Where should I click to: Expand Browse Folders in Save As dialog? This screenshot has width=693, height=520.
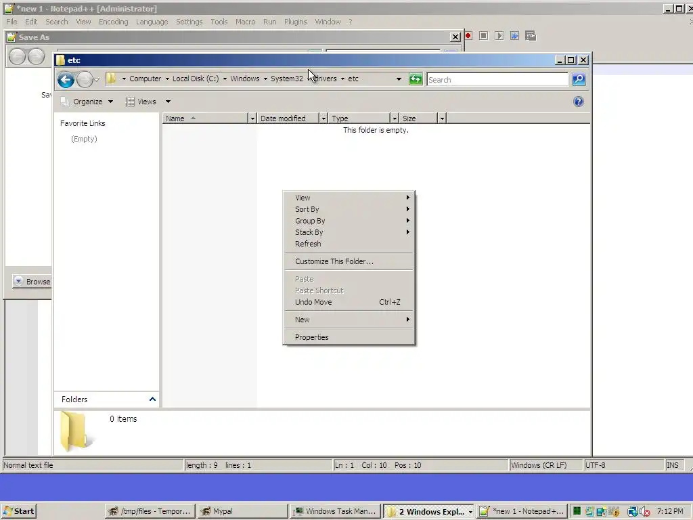pos(32,281)
